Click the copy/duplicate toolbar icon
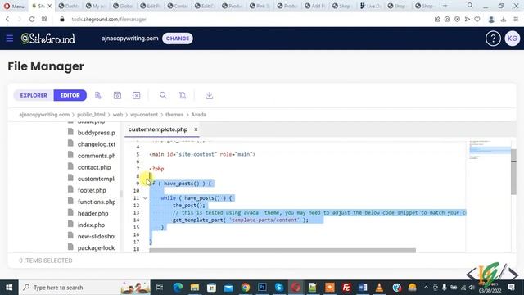The image size is (524, 295). (183, 95)
